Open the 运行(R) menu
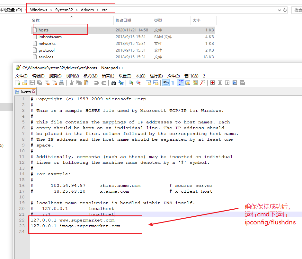 pyautogui.click(x=156, y=76)
